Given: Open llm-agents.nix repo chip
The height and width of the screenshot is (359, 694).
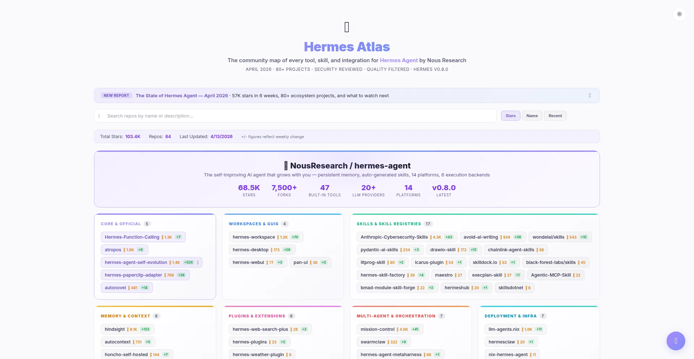Looking at the screenshot, I should point(516,329).
